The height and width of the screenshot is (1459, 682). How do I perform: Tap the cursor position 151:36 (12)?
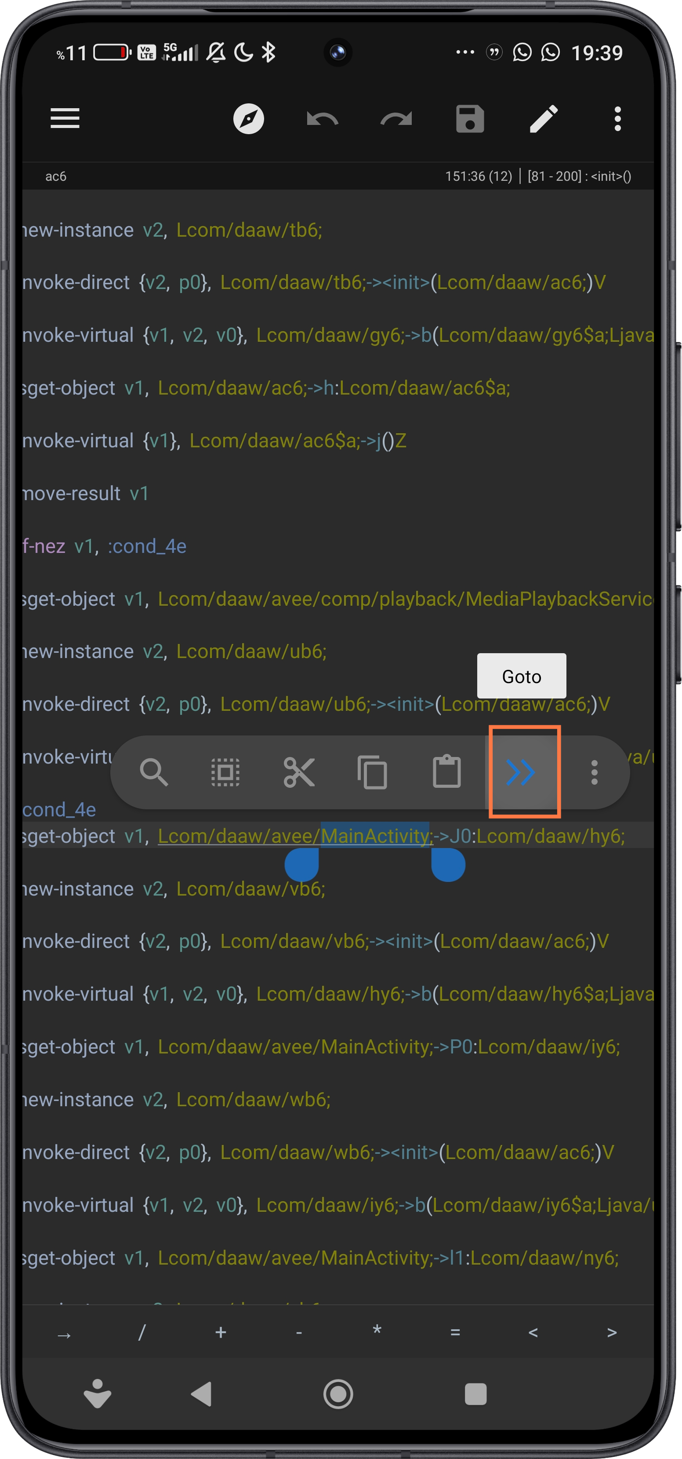tap(478, 177)
